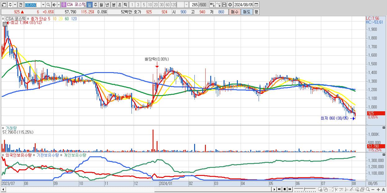Click the 외국인보유수량 indicator label

pos(18,155)
